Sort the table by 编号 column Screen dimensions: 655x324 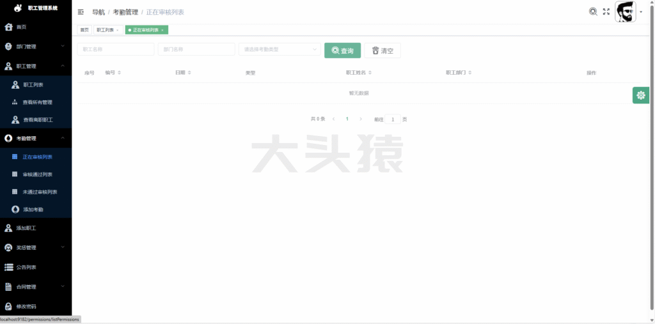point(119,73)
